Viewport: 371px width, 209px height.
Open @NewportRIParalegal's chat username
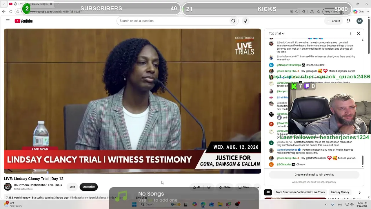289,65
